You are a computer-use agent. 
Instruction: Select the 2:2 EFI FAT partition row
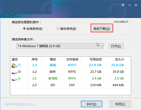click(70, 85)
